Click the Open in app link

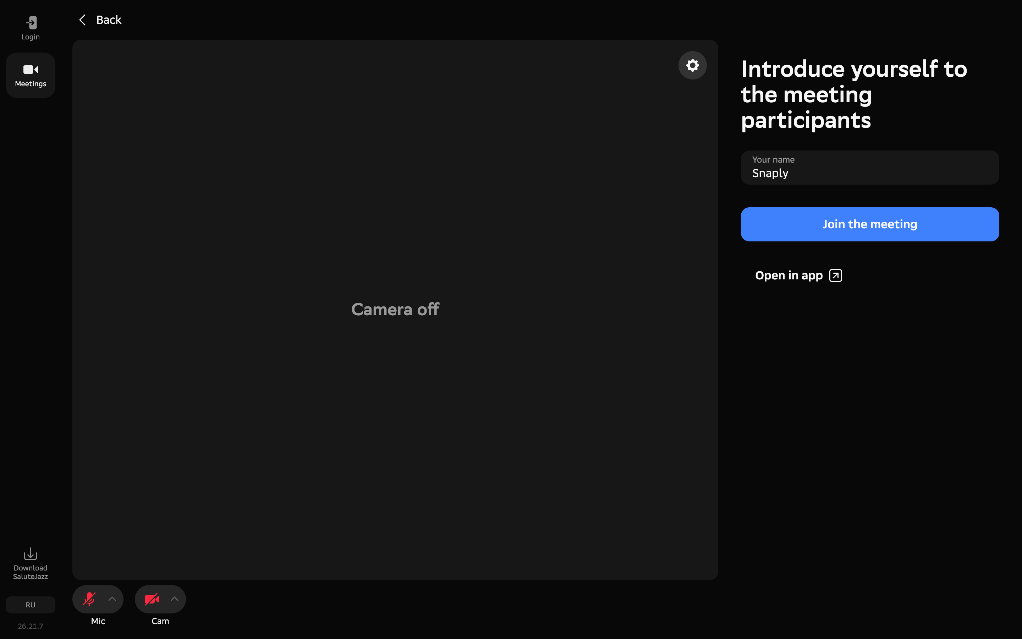click(x=798, y=275)
